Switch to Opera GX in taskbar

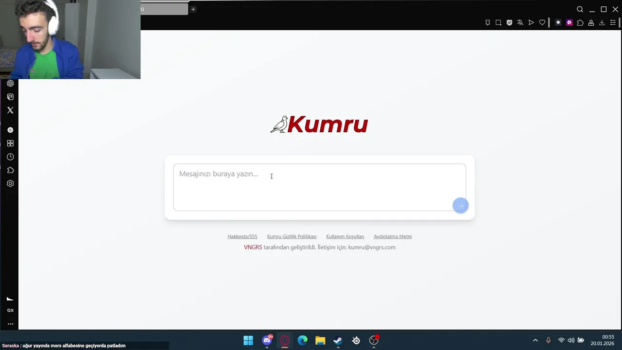(285, 340)
